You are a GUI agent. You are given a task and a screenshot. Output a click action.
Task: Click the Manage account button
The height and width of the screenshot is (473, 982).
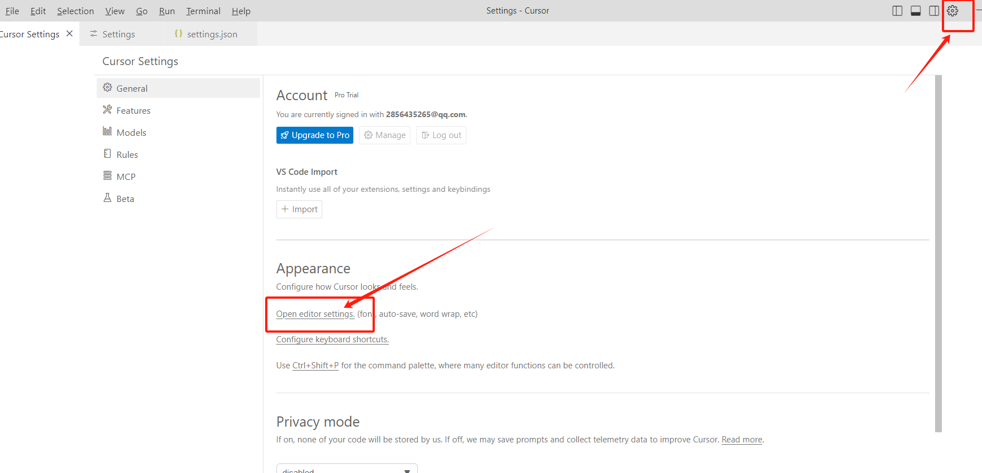point(384,135)
